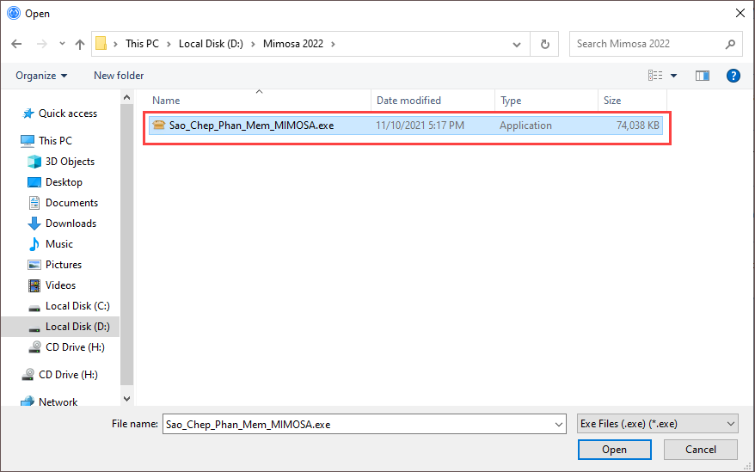Click the 3D Objects cube icon

pyautogui.click(x=34, y=162)
